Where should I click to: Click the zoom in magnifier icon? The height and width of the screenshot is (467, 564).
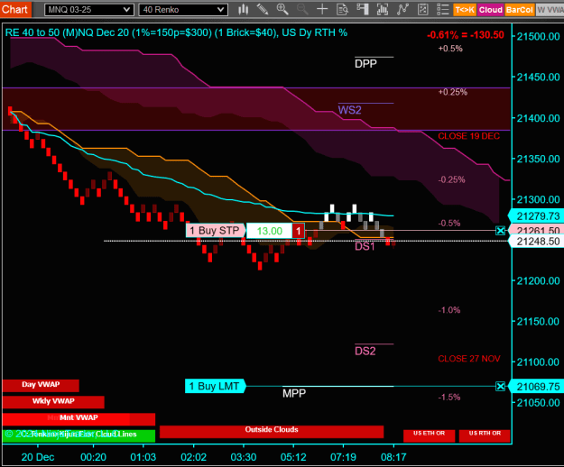pyautogui.click(x=282, y=10)
